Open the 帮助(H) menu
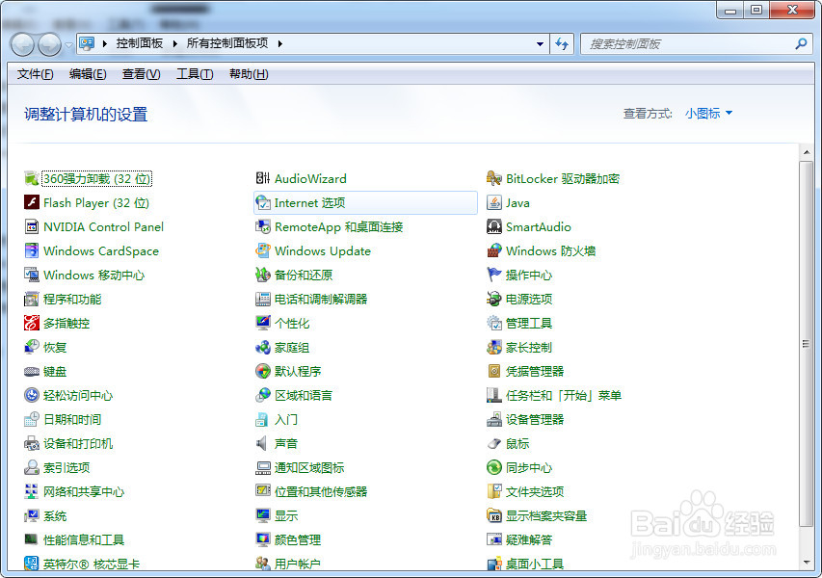The height and width of the screenshot is (578, 822). coord(249,74)
